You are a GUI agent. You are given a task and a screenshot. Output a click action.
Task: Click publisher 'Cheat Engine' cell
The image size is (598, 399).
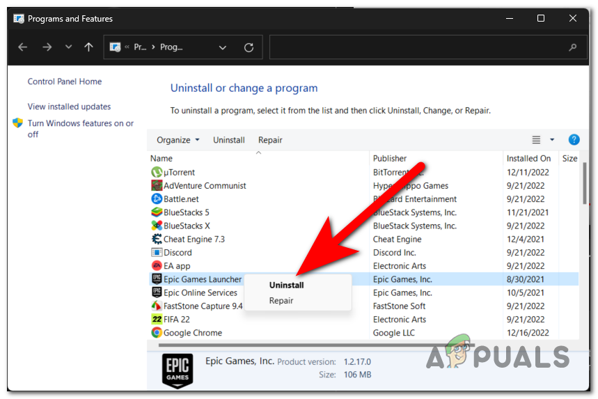pyautogui.click(x=397, y=239)
